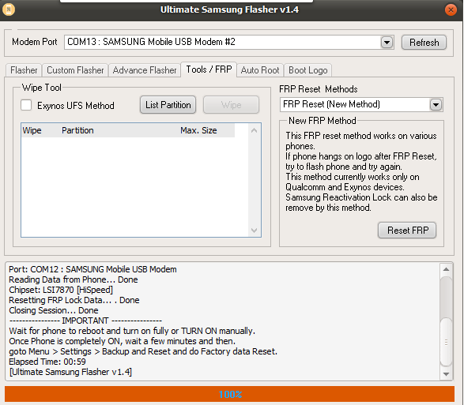This screenshot has height=405, width=464.
Task: Sort by the Partition column header
Action: [77, 130]
